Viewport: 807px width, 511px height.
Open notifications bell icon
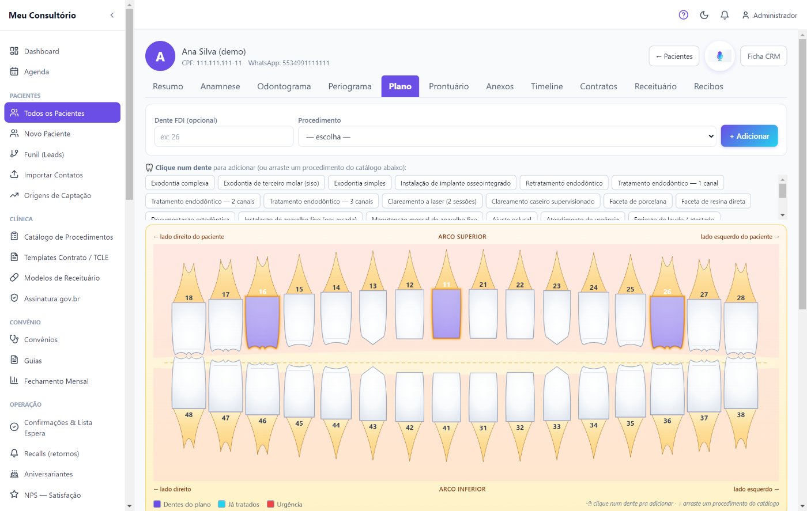point(725,15)
